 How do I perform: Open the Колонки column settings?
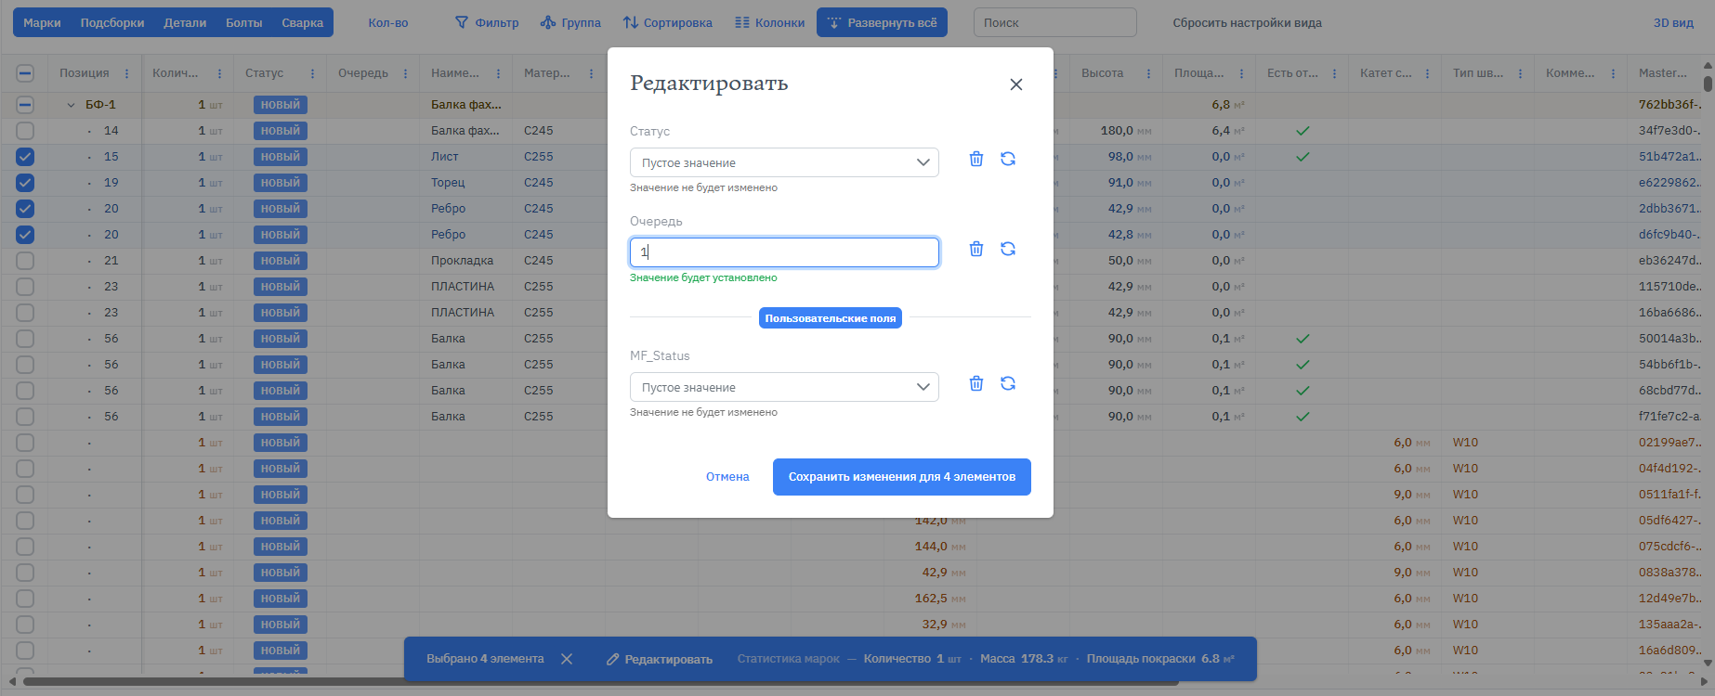pyautogui.click(x=769, y=22)
